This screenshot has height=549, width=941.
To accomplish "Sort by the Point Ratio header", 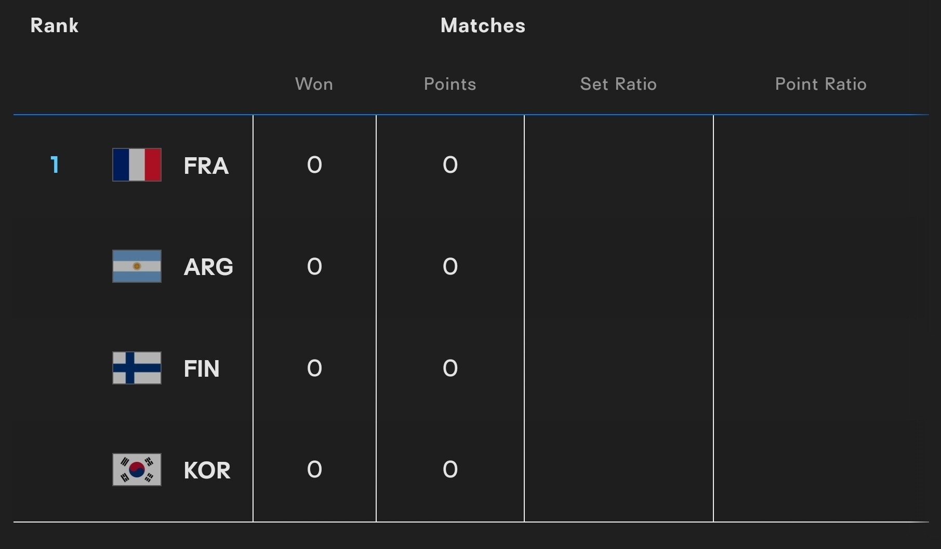I will [x=821, y=84].
